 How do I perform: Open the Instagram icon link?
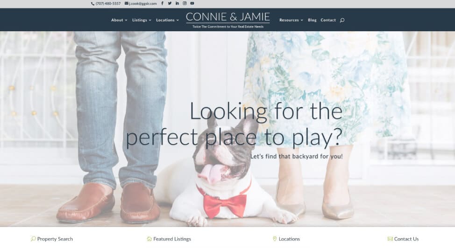pyautogui.click(x=185, y=3)
